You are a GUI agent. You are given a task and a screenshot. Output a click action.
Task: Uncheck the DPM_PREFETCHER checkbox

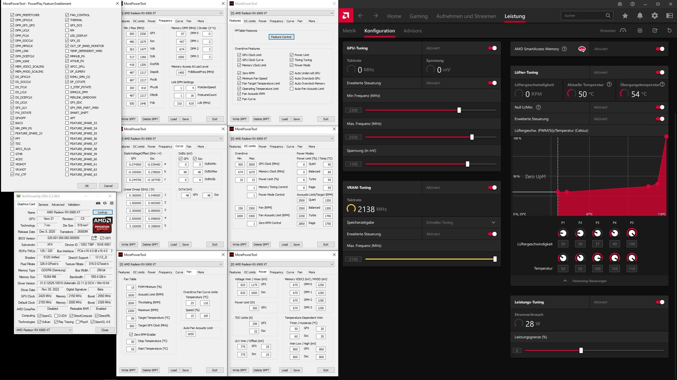[x=12, y=15]
